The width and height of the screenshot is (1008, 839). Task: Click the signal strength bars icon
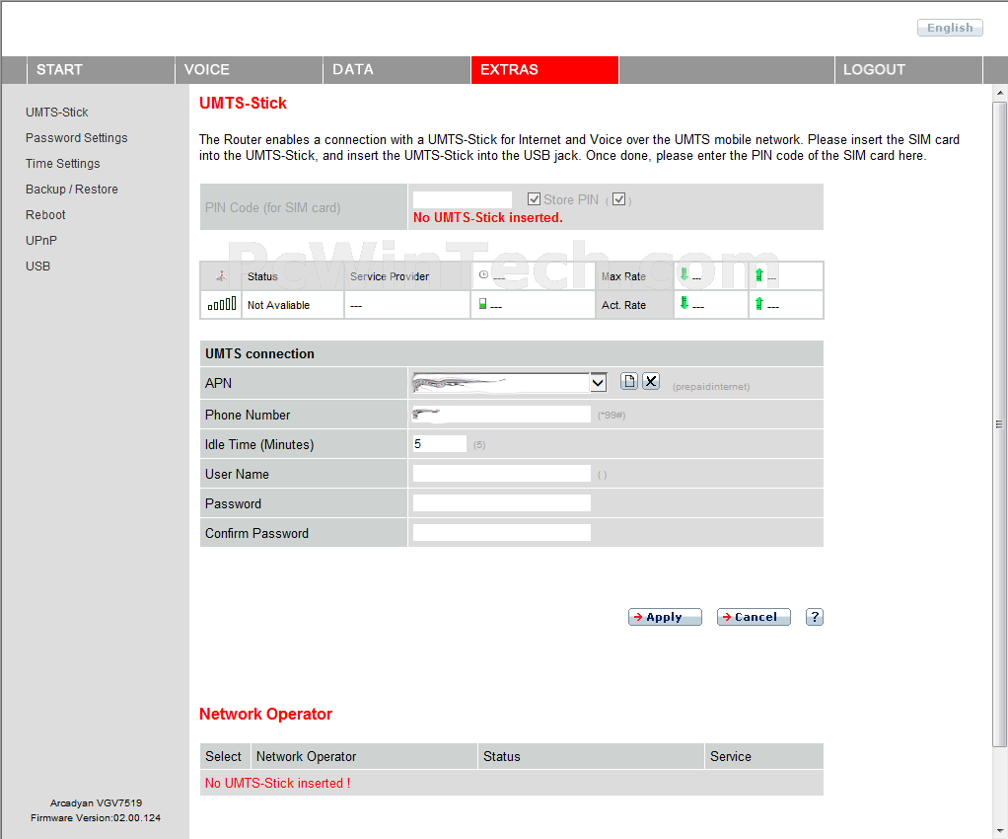coord(222,304)
